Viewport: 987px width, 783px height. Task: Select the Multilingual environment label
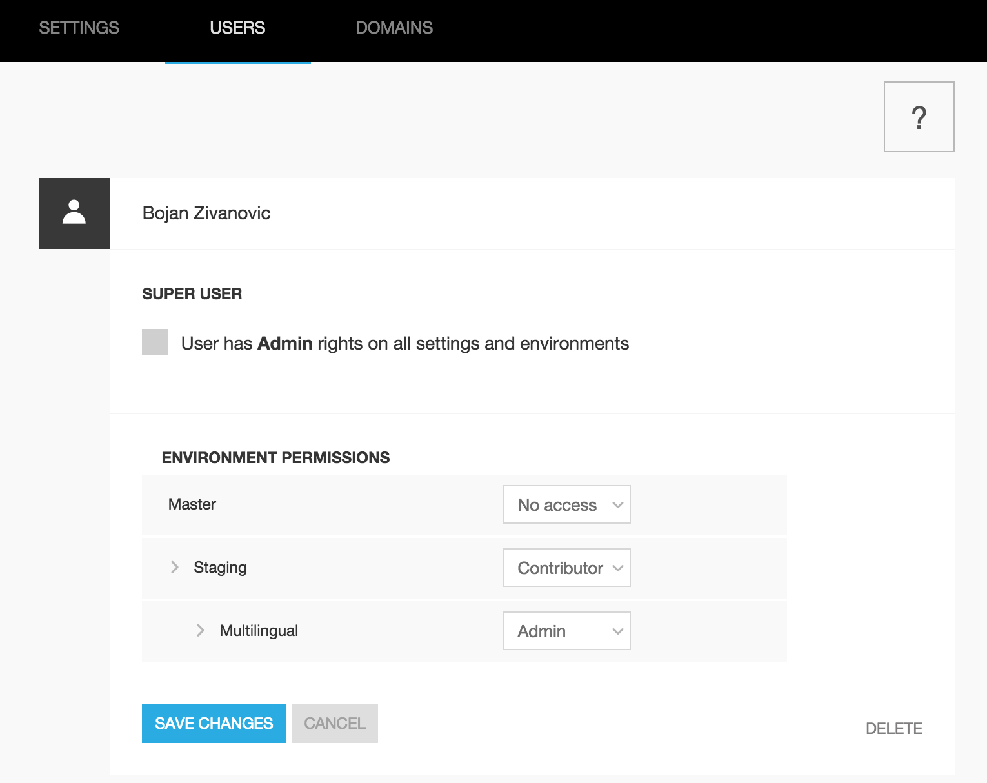259,631
